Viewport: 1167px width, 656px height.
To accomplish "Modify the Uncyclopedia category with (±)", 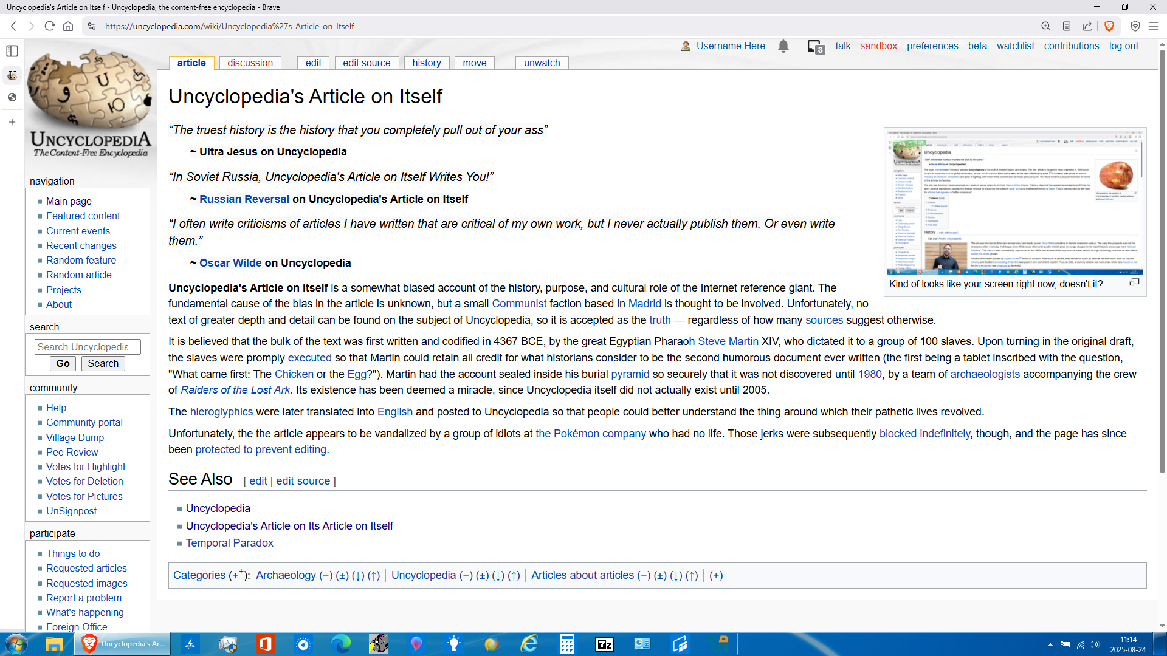I will click(x=482, y=575).
